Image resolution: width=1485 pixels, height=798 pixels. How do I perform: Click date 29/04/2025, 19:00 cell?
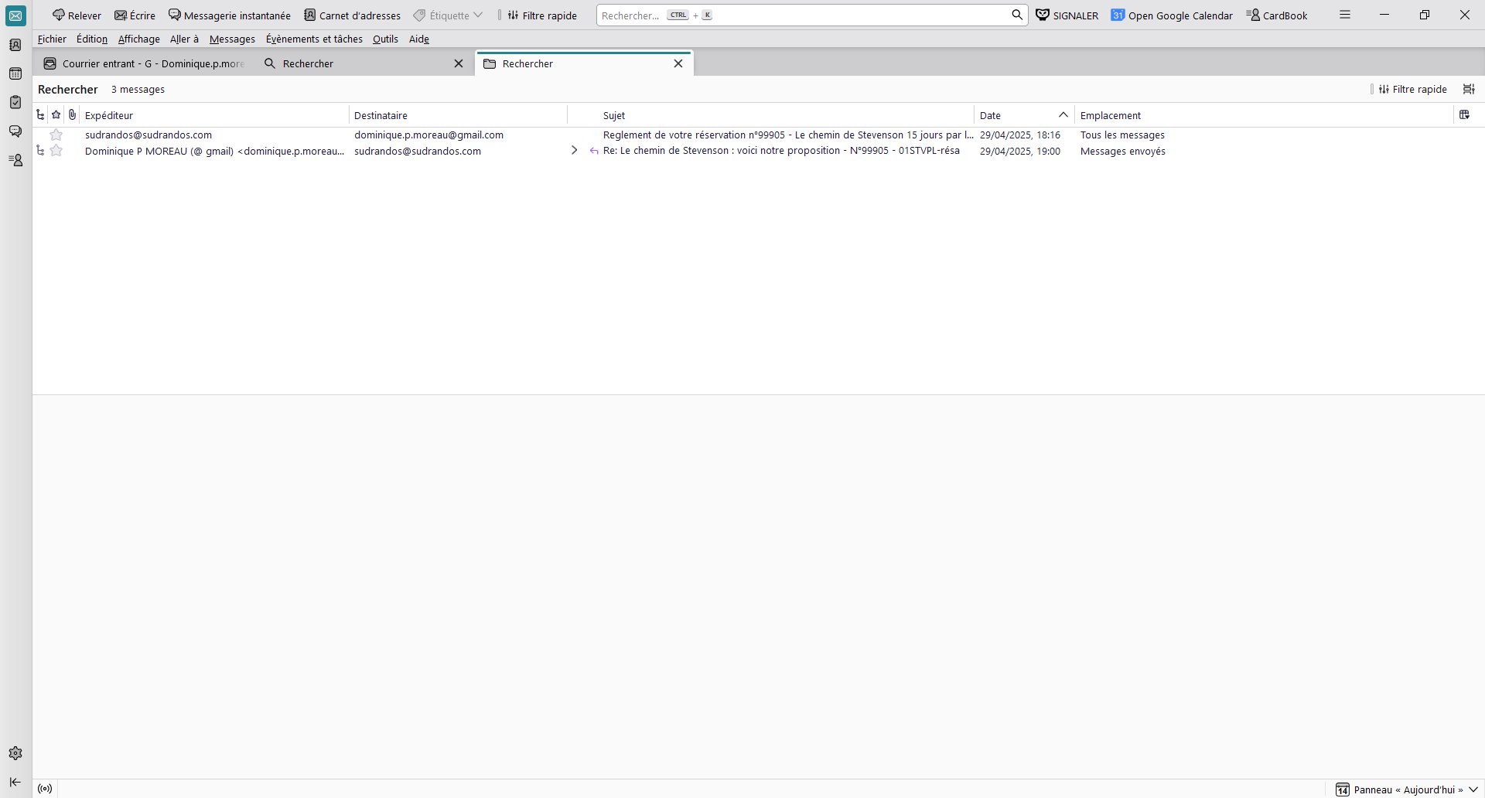[x=1019, y=151]
